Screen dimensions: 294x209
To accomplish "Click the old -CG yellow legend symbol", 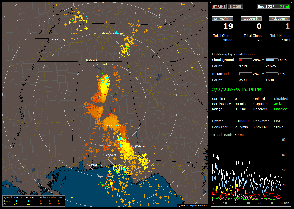I will tap(16, 204).
